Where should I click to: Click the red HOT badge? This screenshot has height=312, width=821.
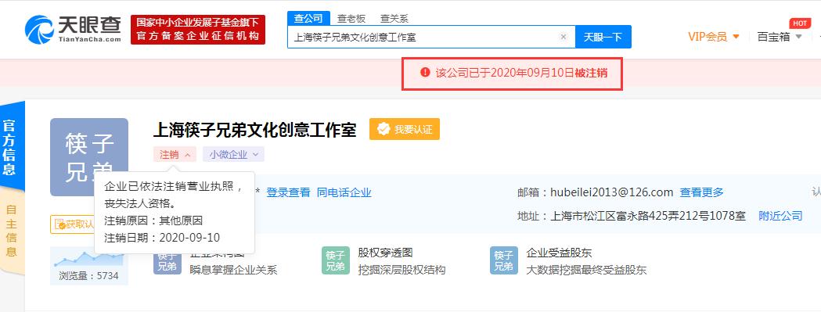tap(800, 23)
